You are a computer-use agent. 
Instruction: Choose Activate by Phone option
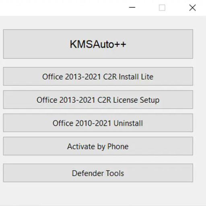[x=98, y=146]
